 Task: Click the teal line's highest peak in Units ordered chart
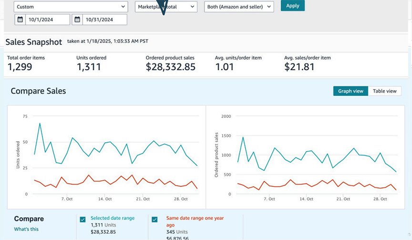[40, 124]
